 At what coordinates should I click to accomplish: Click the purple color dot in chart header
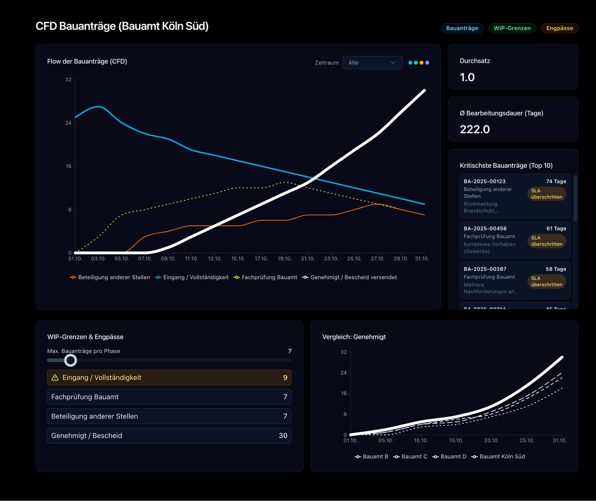point(427,63)
